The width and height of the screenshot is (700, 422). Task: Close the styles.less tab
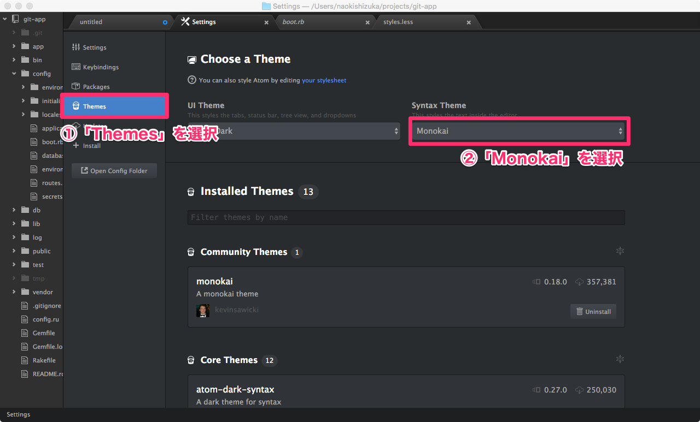click(469, 22)
